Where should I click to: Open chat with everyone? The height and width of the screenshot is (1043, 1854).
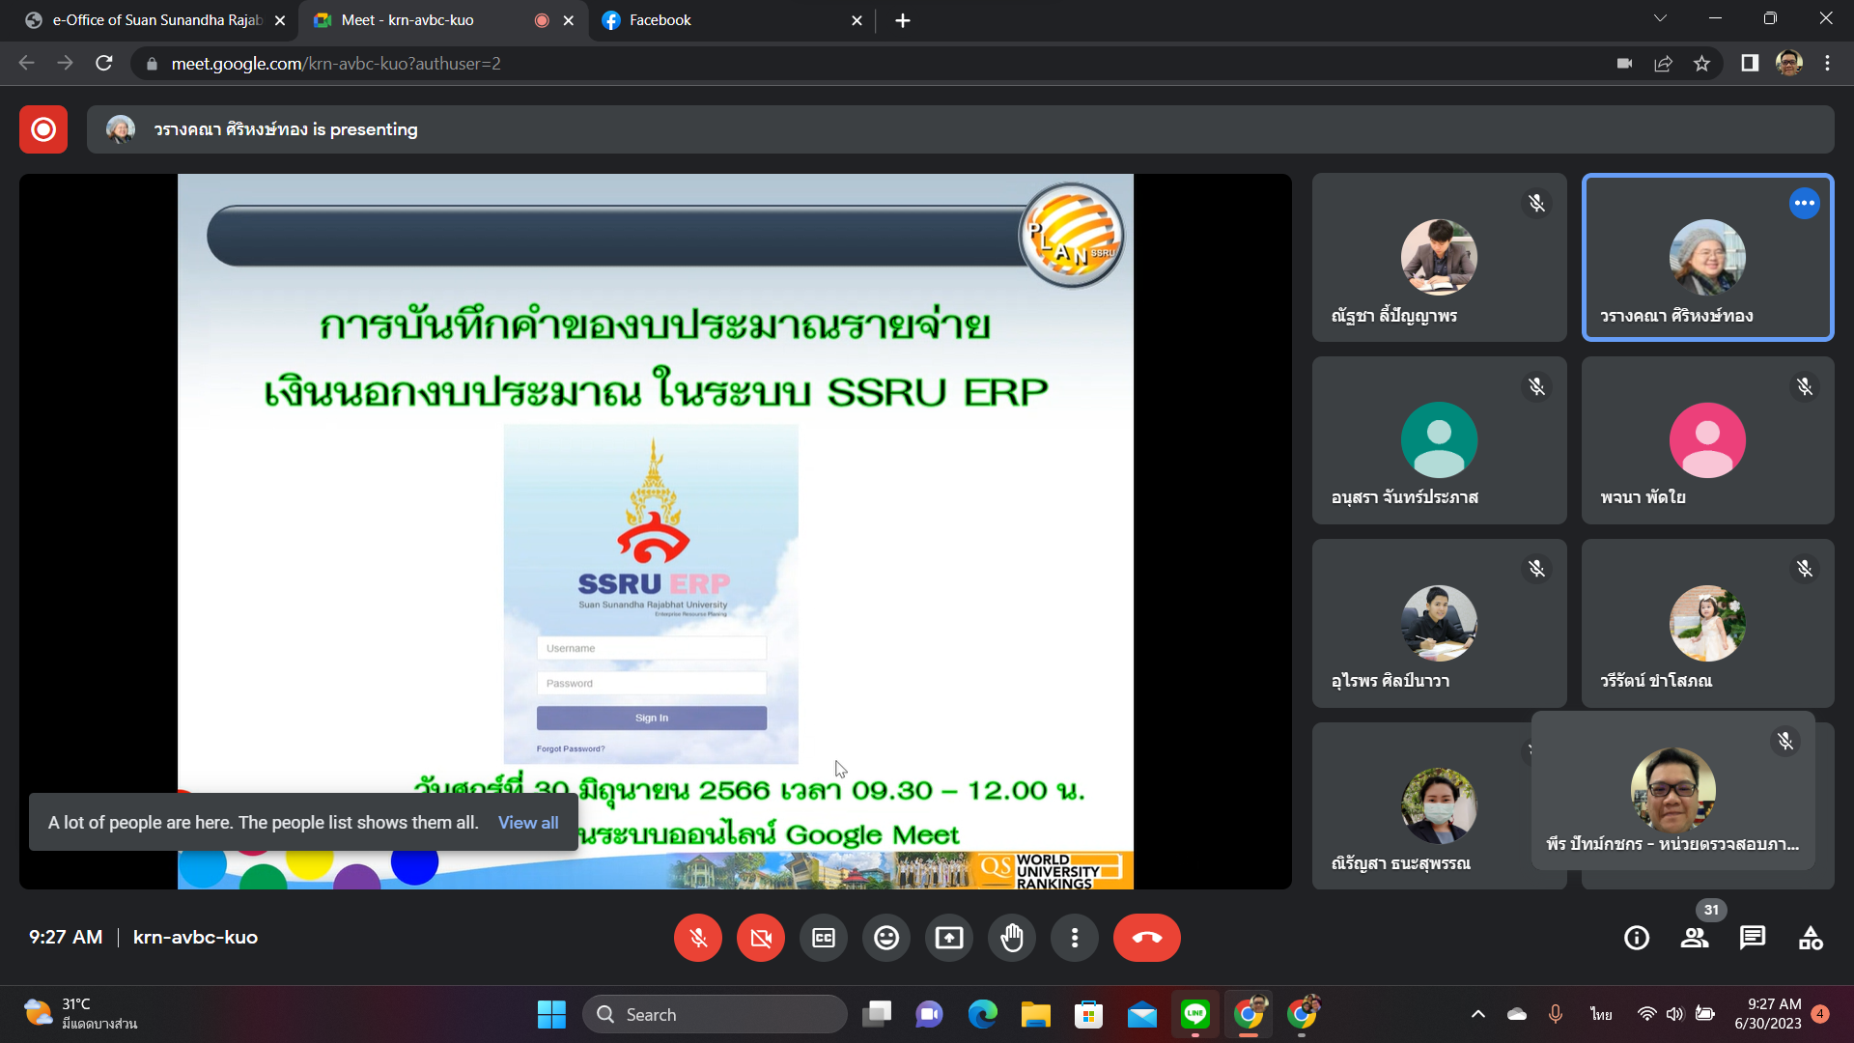tap(1753, 938)
